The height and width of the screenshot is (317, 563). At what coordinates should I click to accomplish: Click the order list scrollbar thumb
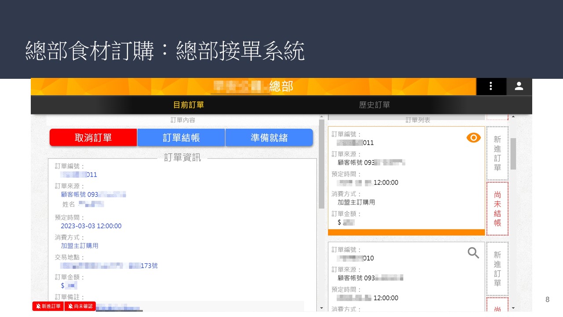pos(513,153)
